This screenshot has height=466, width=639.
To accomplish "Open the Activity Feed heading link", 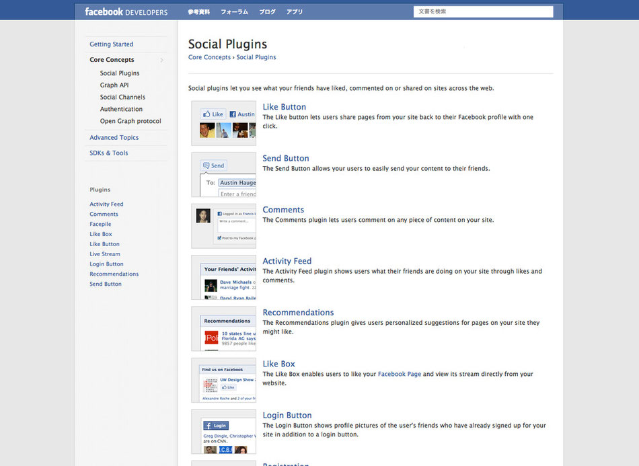I will pos(287,261).
